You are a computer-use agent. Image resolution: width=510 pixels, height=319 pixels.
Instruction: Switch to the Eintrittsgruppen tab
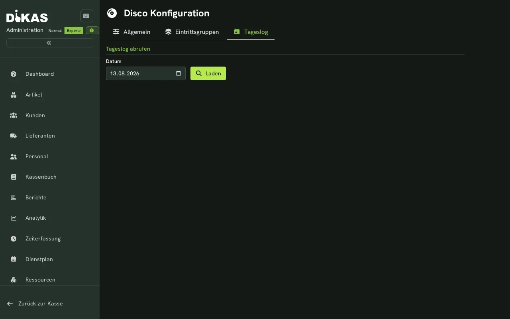[x=192, y=32]
